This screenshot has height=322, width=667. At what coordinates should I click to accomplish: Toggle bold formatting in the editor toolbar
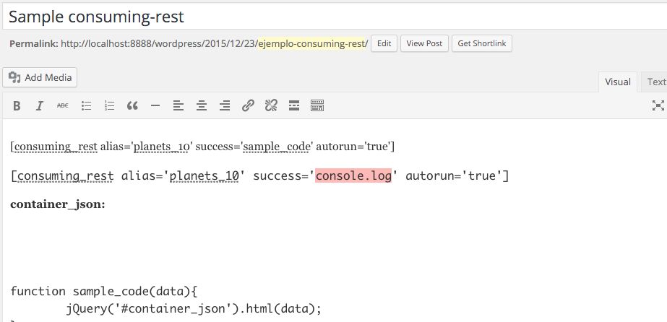(17, 105)
